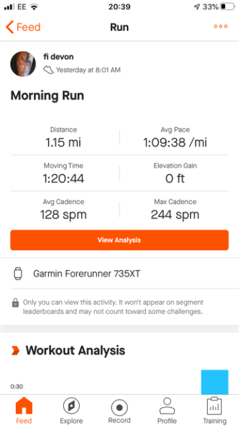Tap the privacy lock icon

point(15,303)
